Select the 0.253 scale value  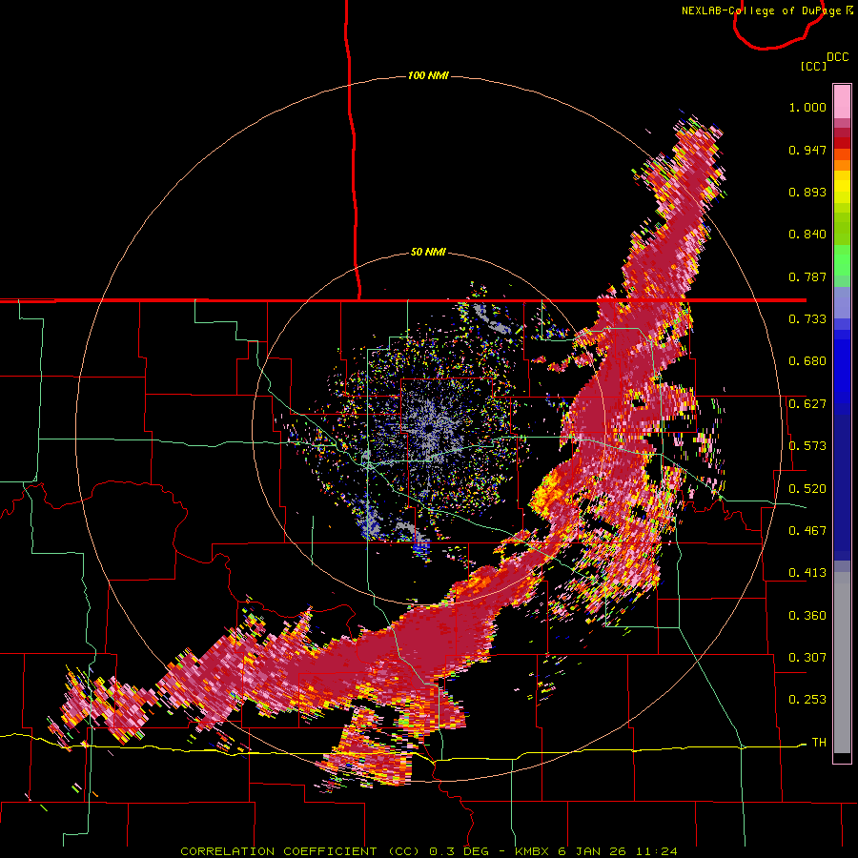pos(807,700)
